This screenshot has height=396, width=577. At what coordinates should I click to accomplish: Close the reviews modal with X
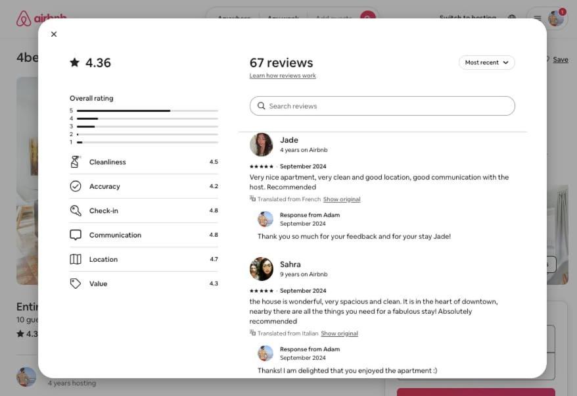click(x=54, y=34)
